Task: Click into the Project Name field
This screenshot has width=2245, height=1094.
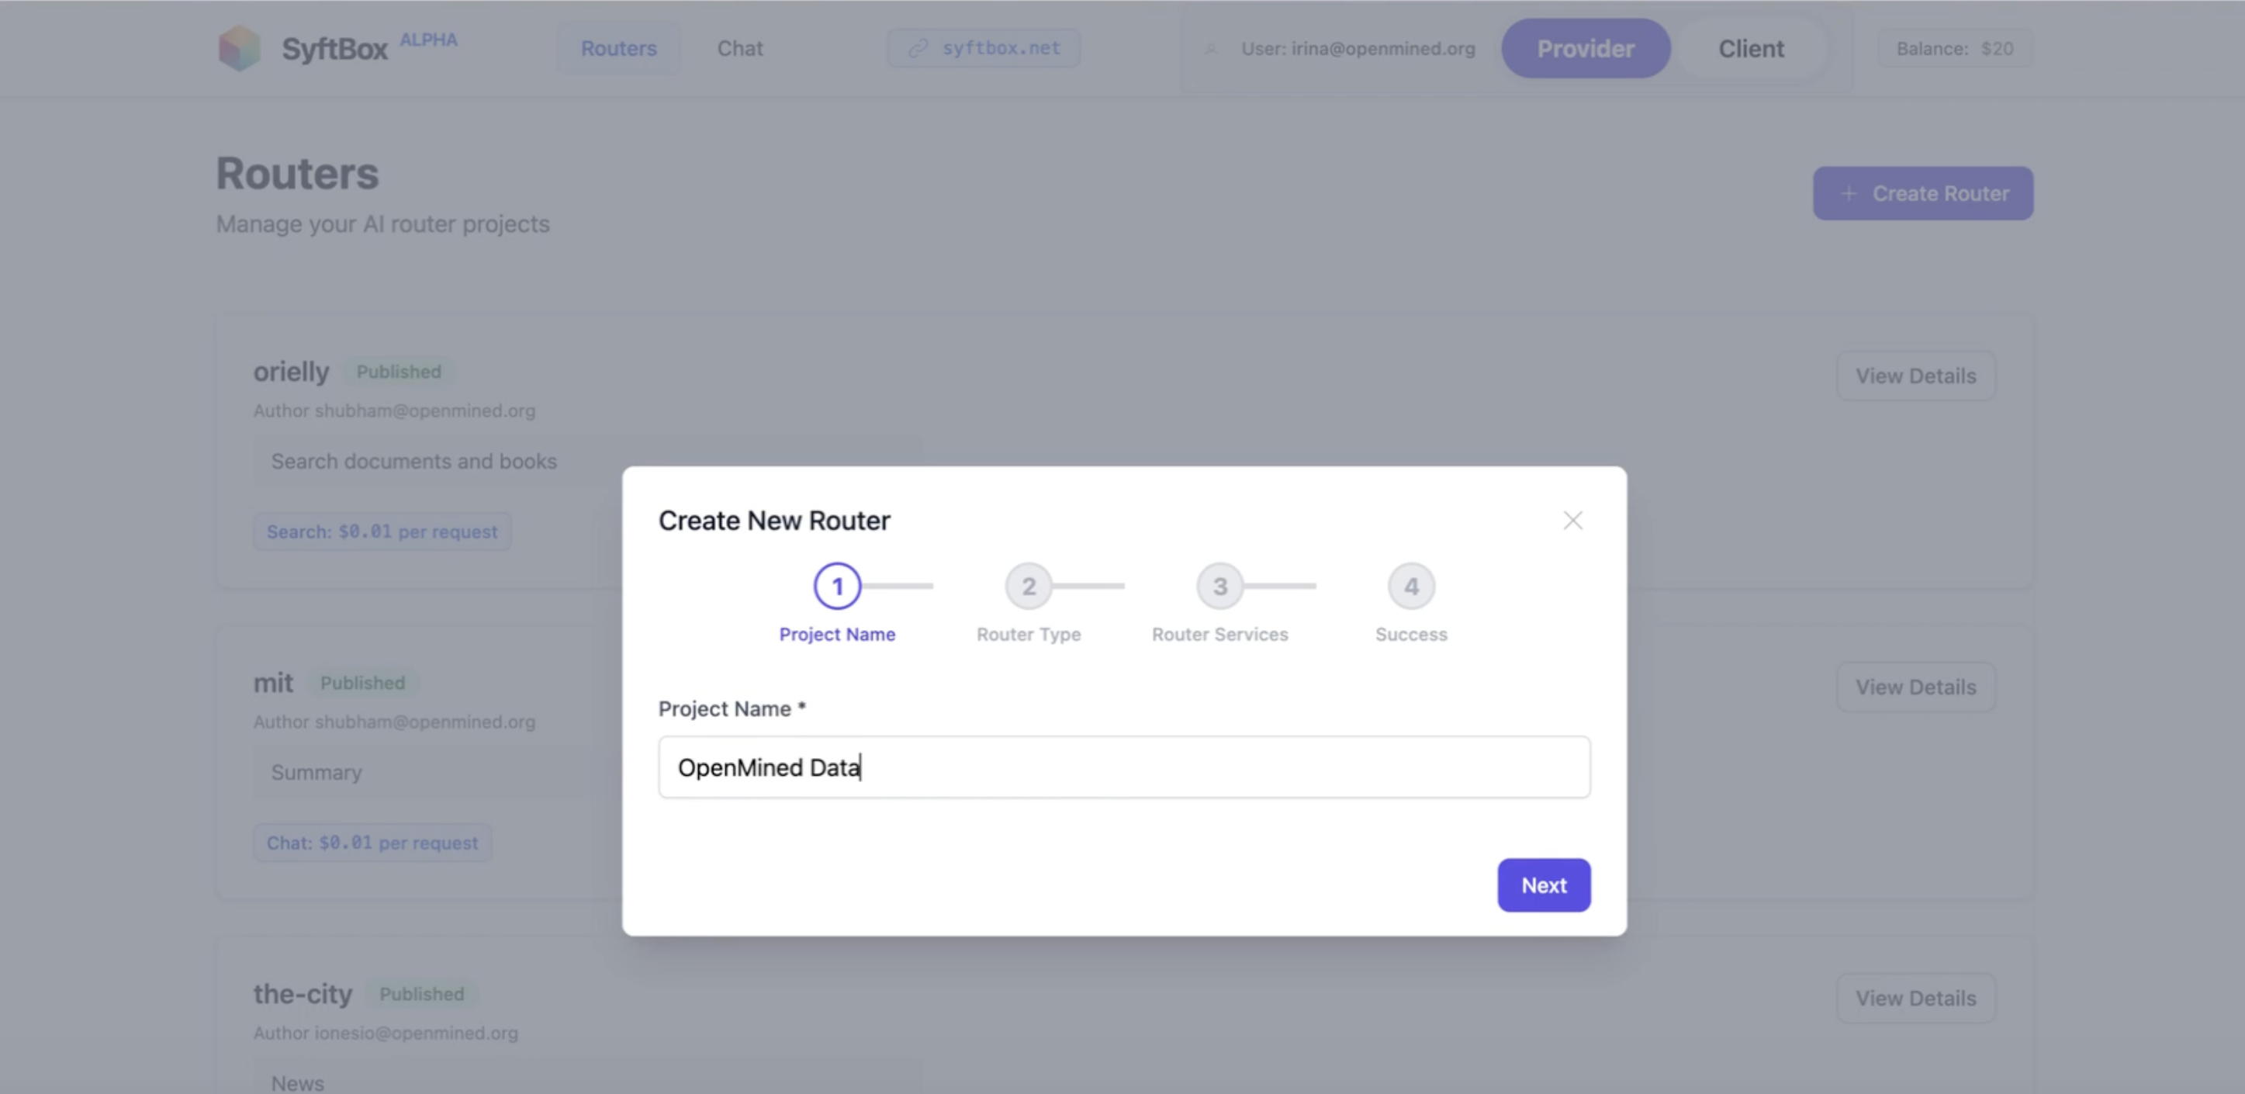Action: (x=1124, y=767)
